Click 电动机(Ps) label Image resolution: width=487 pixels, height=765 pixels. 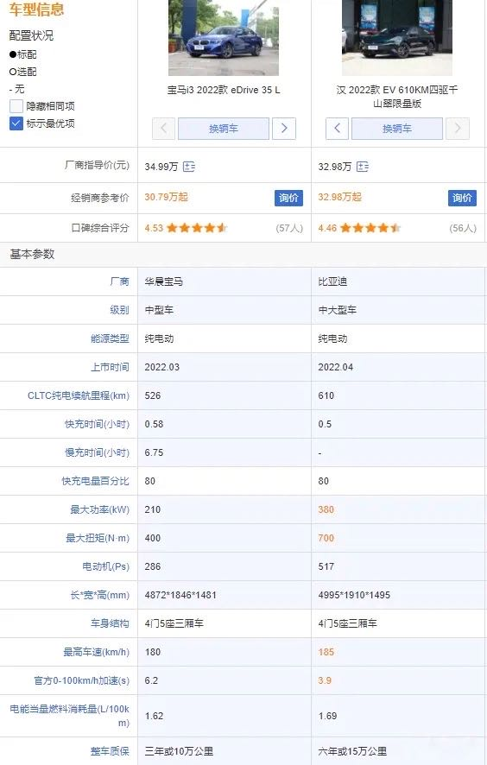pos(106,567)
